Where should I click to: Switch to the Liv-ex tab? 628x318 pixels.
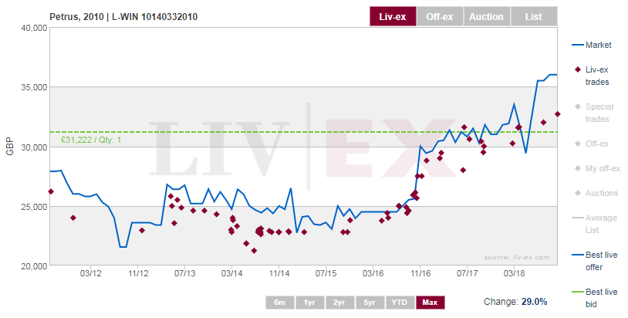coord(393,16)
